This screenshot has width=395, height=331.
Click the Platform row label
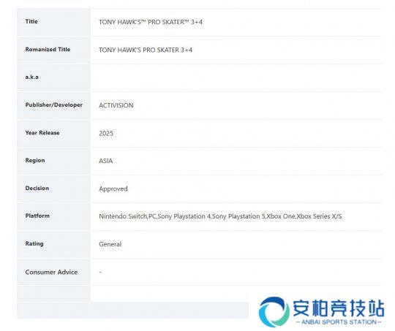click(37, 216)
